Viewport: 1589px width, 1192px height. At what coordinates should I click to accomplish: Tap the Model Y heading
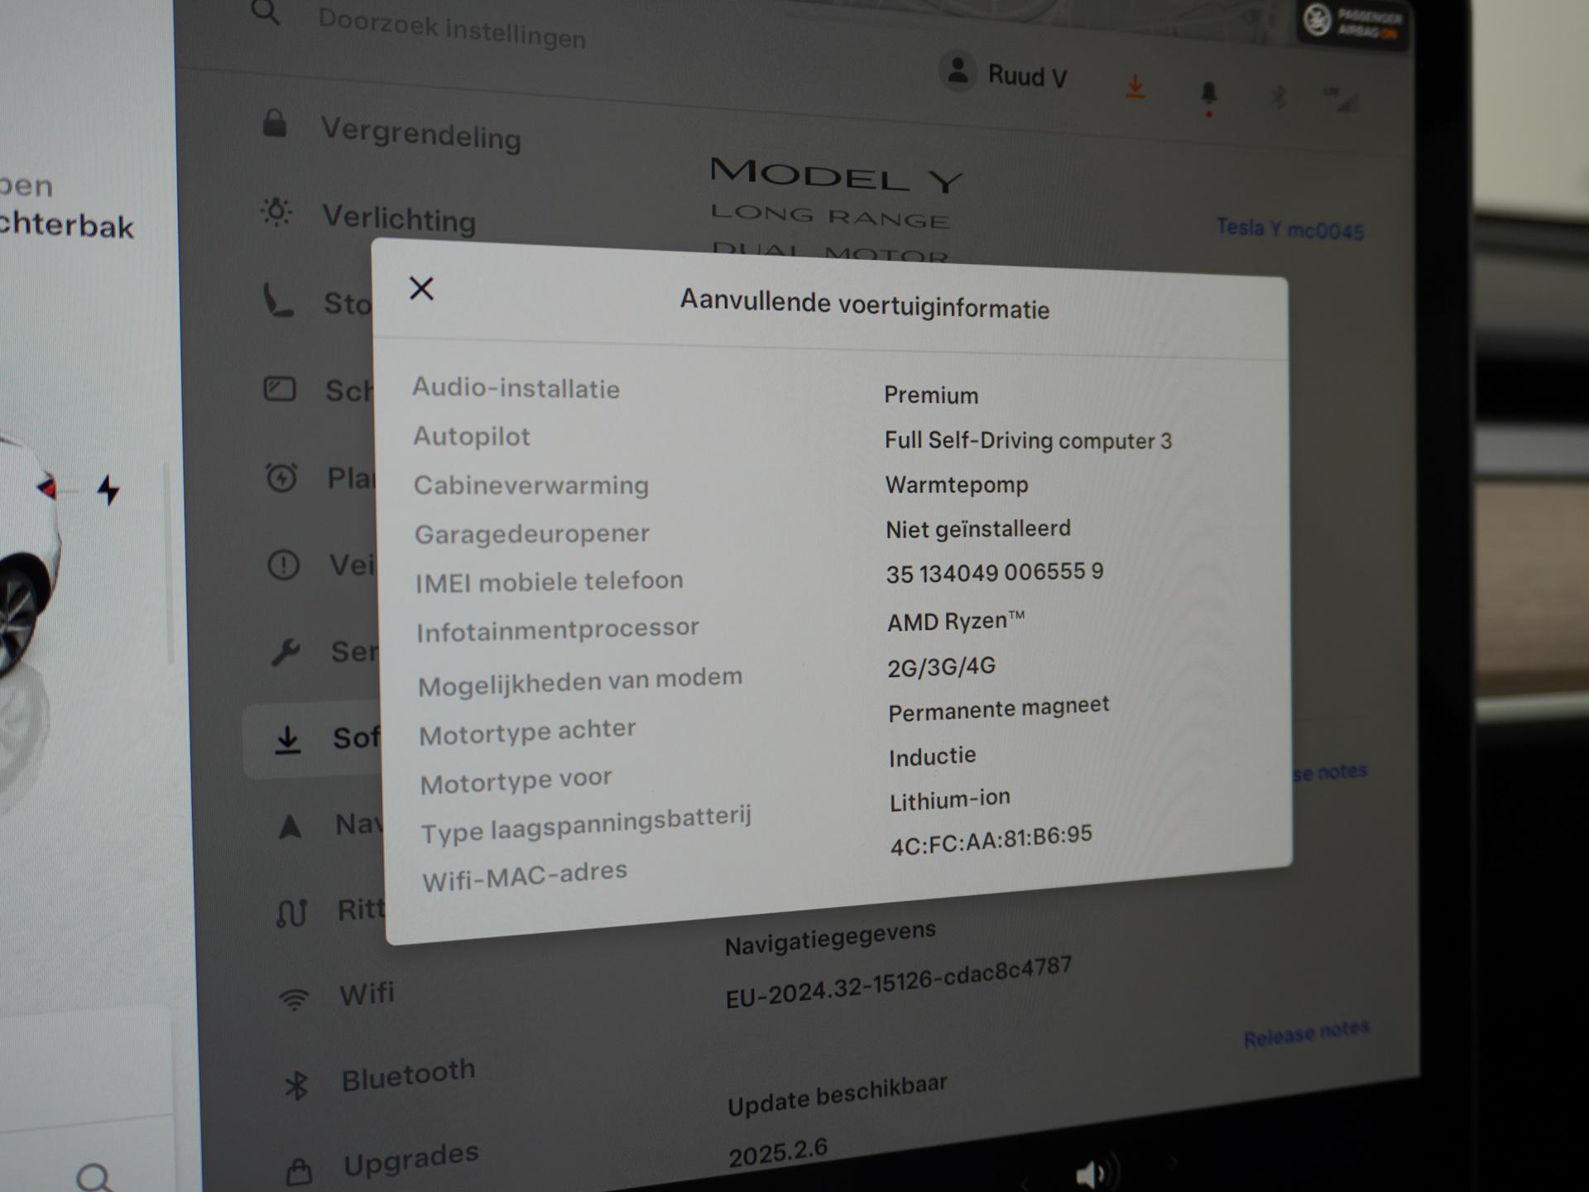836,174
